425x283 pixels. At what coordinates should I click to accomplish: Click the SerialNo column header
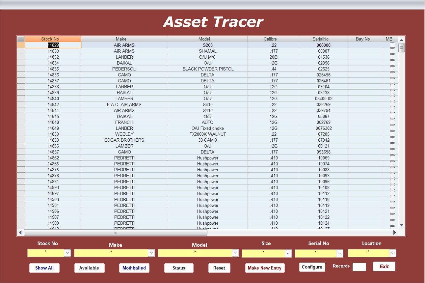(323, 39)
